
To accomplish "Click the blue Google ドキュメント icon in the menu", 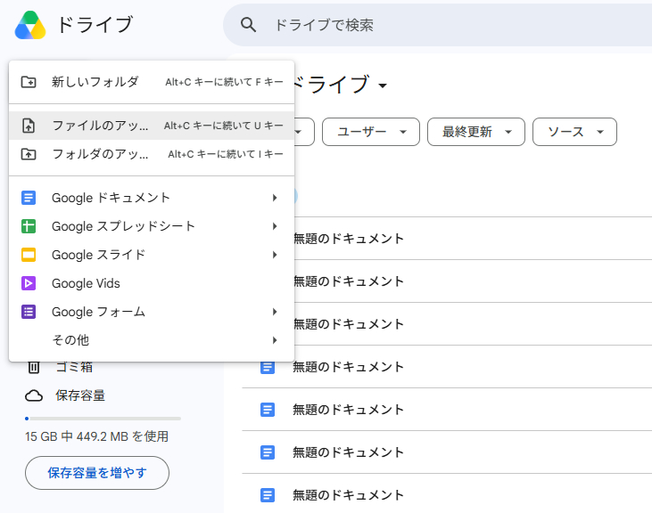I will click(29, 198).
